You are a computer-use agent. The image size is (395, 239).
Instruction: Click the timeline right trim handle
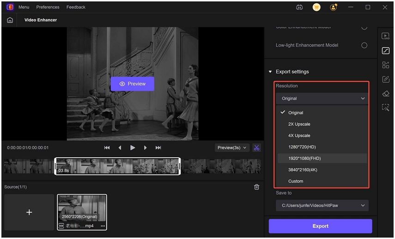click(180, 166)
